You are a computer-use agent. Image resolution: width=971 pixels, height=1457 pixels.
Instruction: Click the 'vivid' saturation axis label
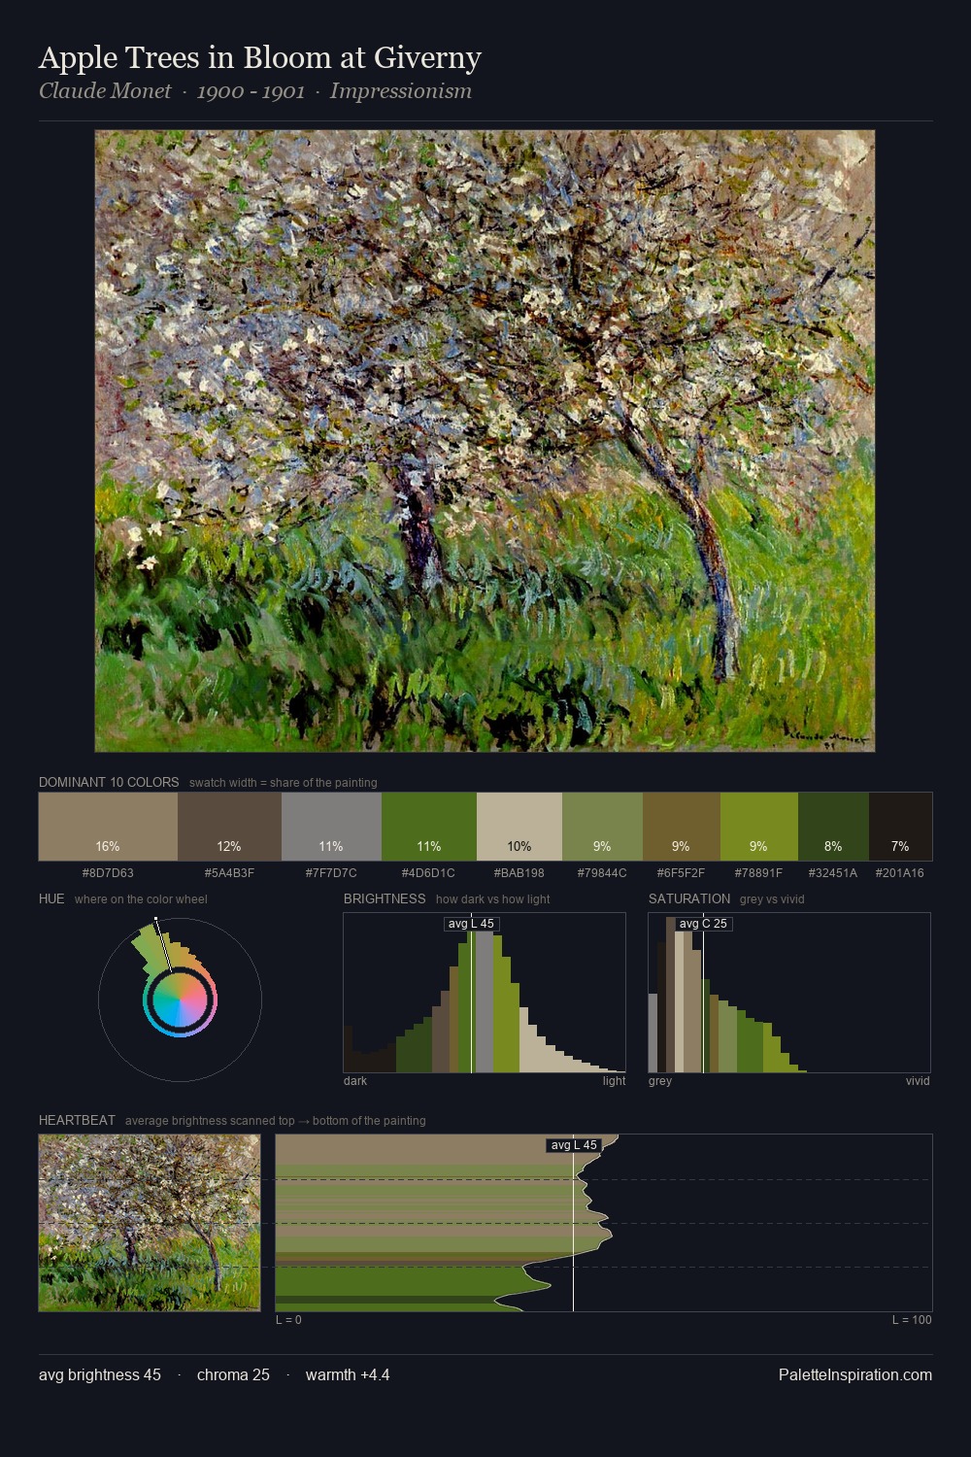click(918, 1081)
